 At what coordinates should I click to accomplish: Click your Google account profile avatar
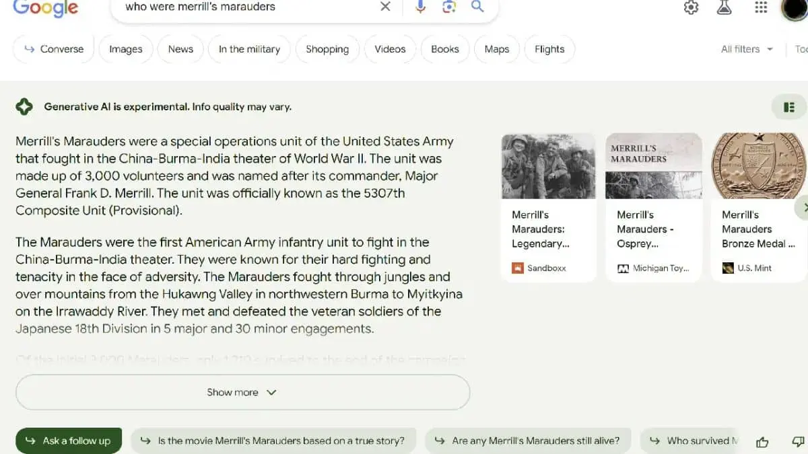pos(795,9)
